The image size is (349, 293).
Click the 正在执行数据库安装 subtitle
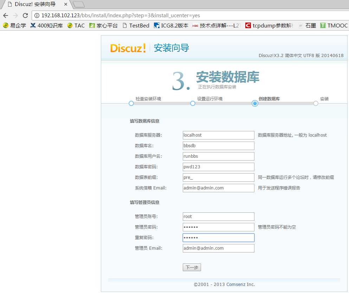pos(217,87)
